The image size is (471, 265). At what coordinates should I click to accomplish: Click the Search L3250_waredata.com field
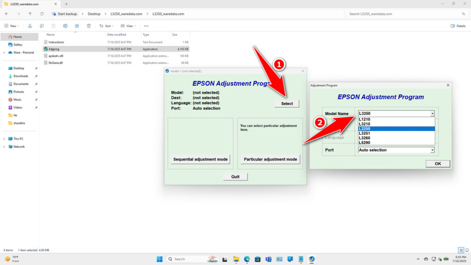tap(407, 14)
